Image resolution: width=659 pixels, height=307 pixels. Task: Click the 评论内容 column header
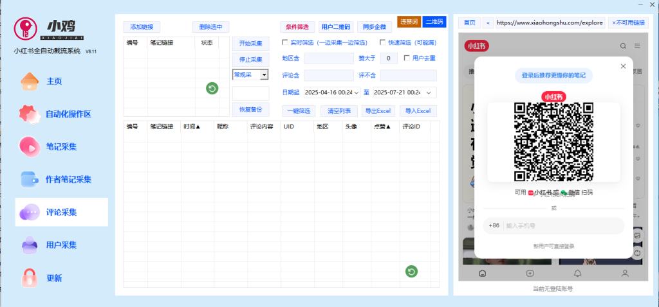click(x=264, y=127)
